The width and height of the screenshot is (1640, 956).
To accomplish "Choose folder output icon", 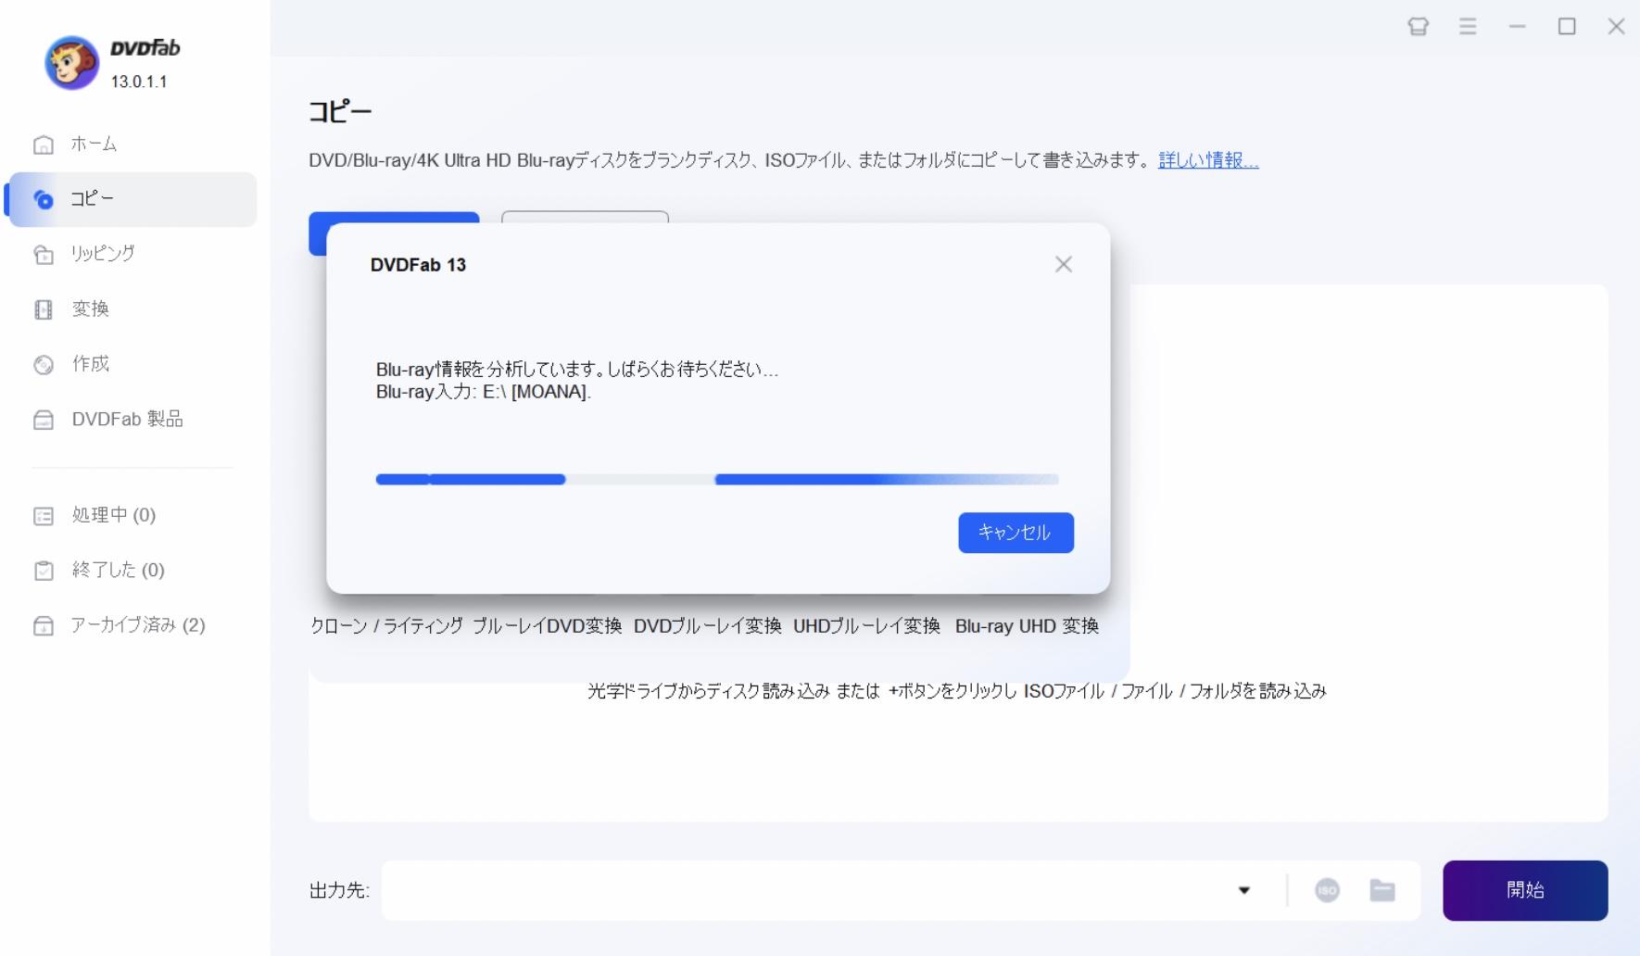I will [x=1382, y=890].
